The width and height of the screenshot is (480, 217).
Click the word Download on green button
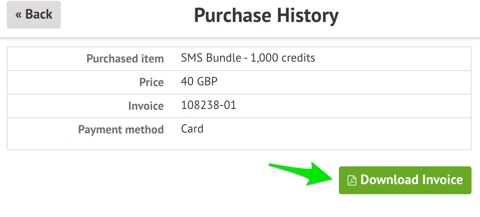click(x=390, y=180)
